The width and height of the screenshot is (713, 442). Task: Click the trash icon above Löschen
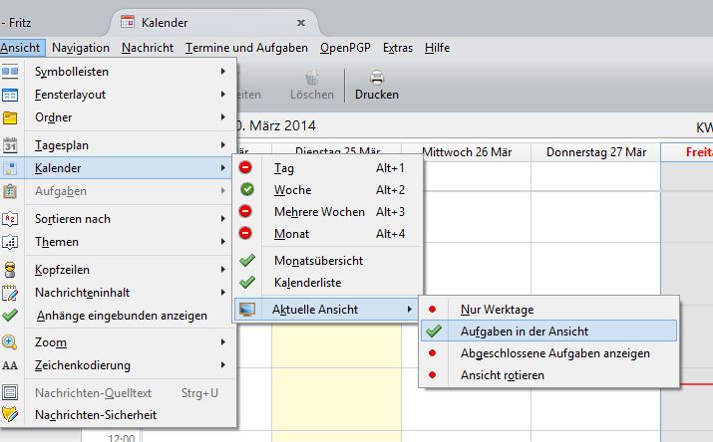point(311,78)
